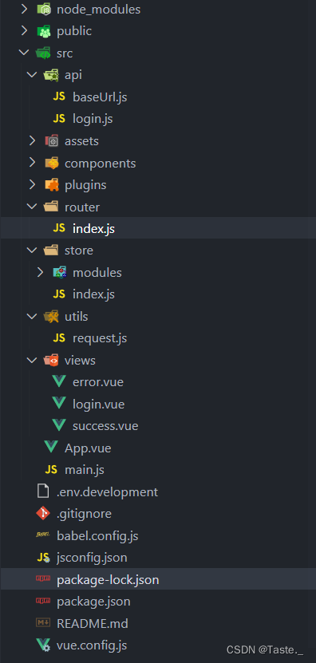This screenshot has width=316, height=663.
Task: Expand the assets folder chevron
Action: pyautogui.click(x=32, y=140)
